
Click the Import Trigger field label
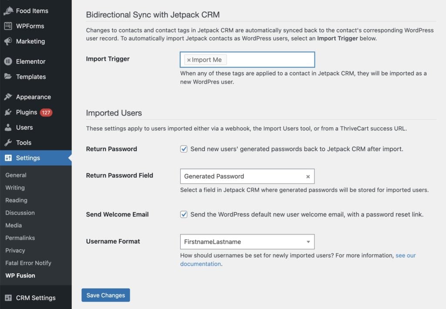click(108, 59)
